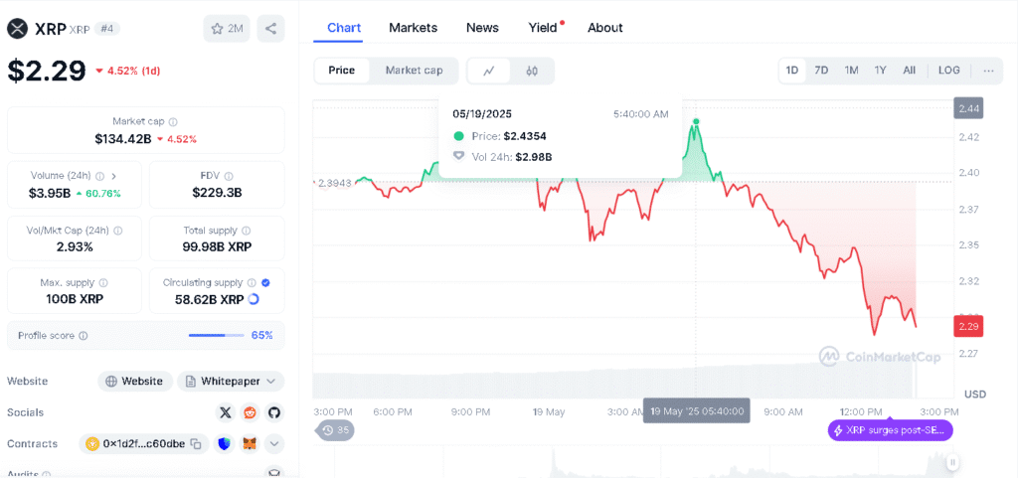Screen dimensions: 1018x478
Task: Open the GitHub social link
Action: [273, 411]
